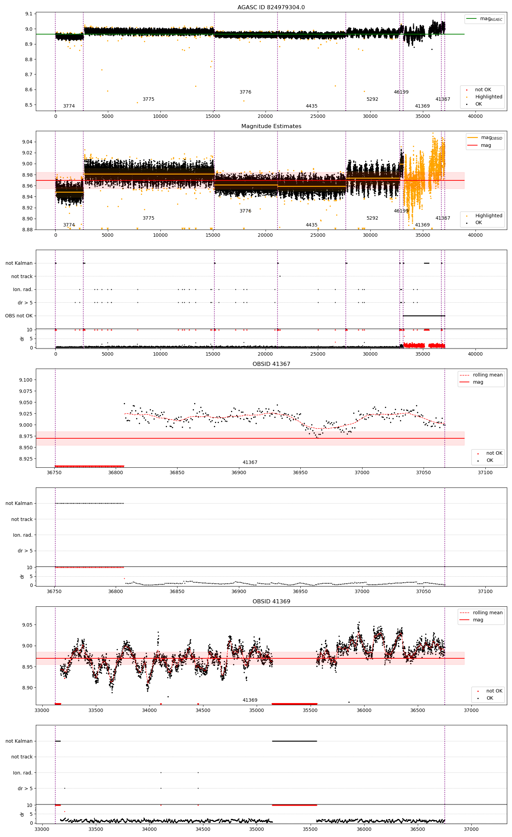This screenshot has width=512, height=837.
Task: Click the '3776' label in Magnitude Estimates plot
Action: (245, 211)
